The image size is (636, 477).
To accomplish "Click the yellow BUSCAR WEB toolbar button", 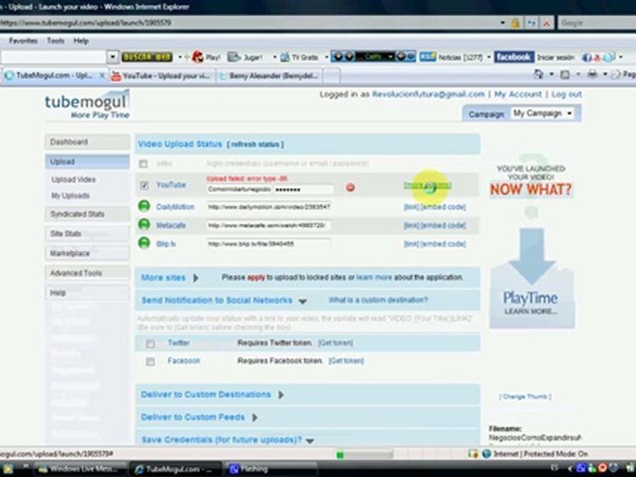I will click(x=147, y=57).
